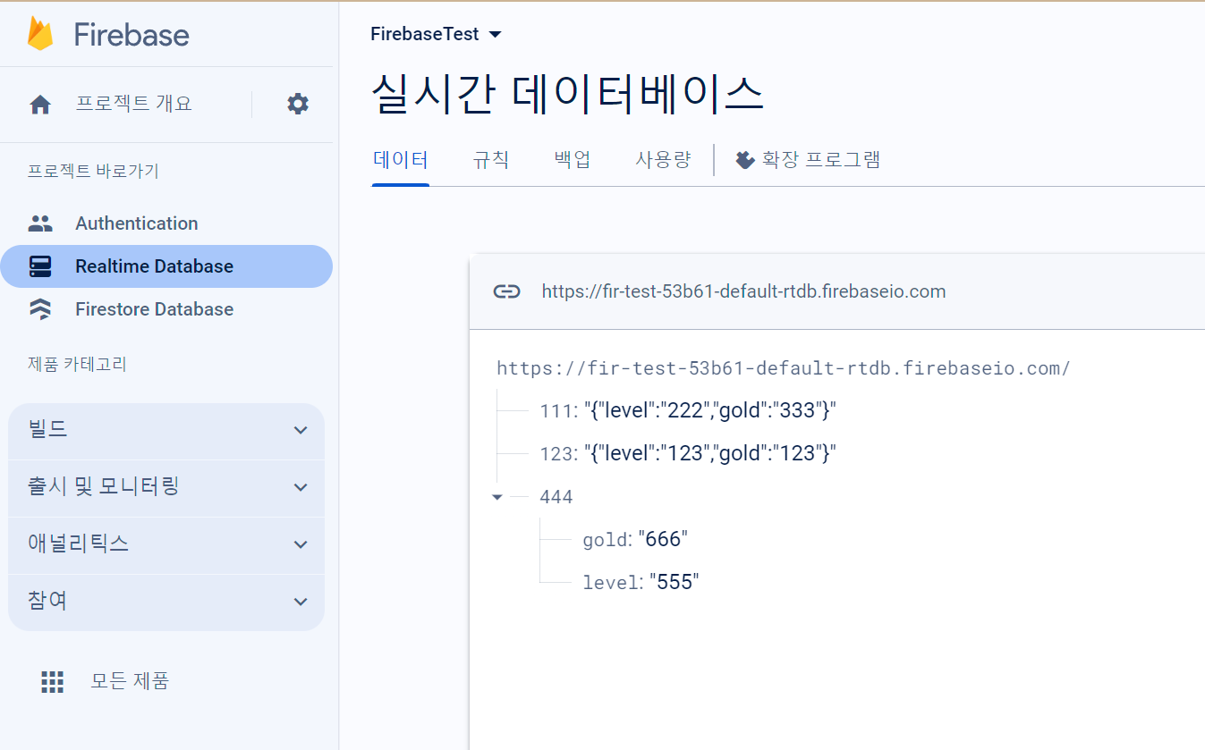The height and width of the screenshot is (750, 1205).
Task: Click the Firebase wordmark text
Action: 132,35
